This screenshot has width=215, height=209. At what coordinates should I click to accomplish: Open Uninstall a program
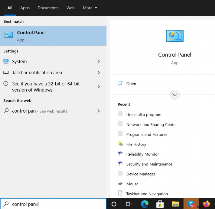[144, 114]
